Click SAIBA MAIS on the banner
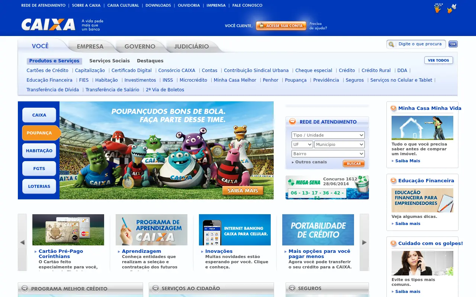This screenshot has width=476, height=297. (x=243, y=191)
